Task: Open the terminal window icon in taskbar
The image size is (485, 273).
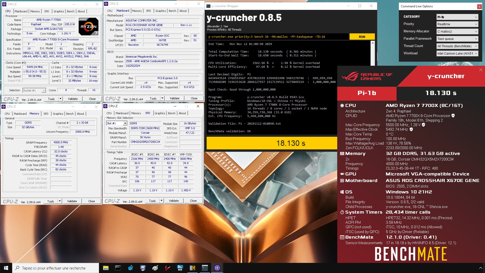Action: [205, 268]
